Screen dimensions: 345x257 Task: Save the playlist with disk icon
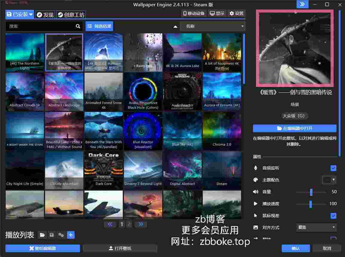pyautogui.click(x=51, y=235)
